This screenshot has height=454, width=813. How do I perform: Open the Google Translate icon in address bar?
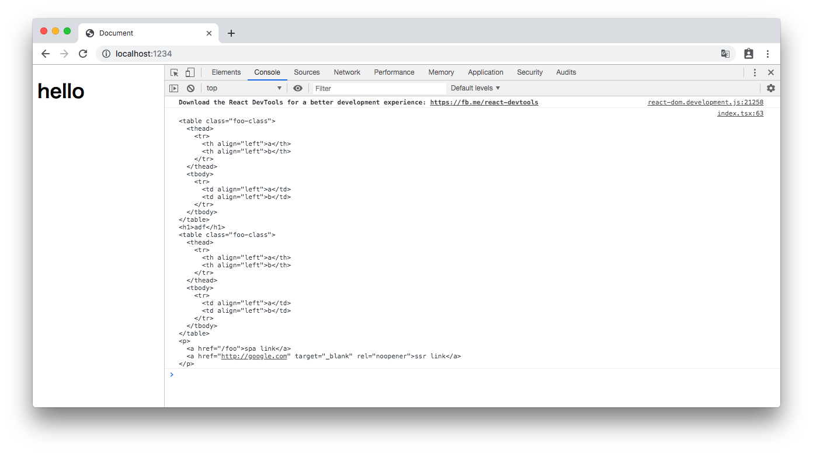coord(725,54)
